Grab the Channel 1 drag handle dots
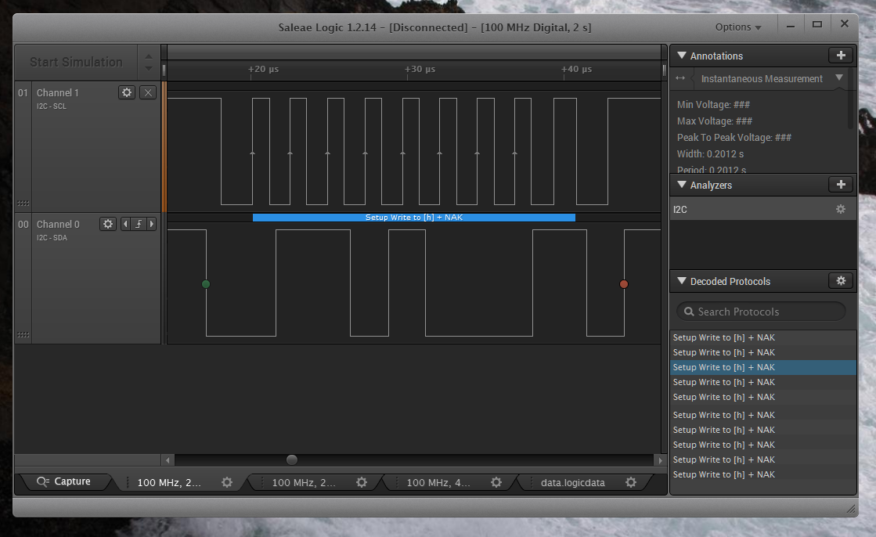The height and width of the screenshot is (537, 876). tap(23, 203)
